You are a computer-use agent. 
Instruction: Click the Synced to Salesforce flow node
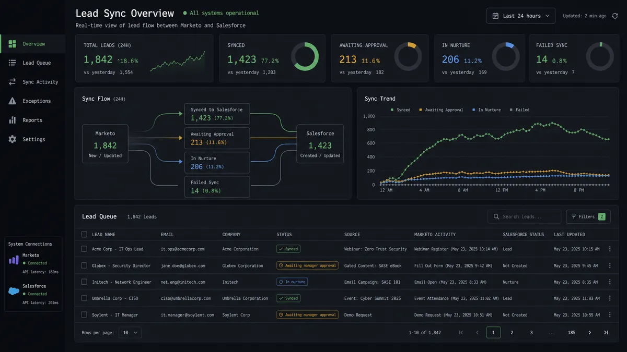[217, 114]
